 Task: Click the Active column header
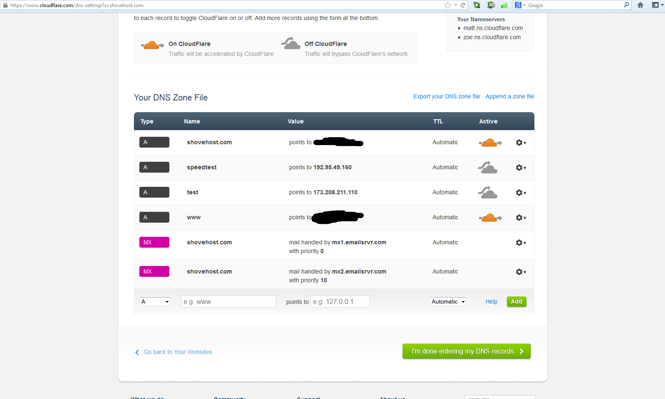[488, 121]
